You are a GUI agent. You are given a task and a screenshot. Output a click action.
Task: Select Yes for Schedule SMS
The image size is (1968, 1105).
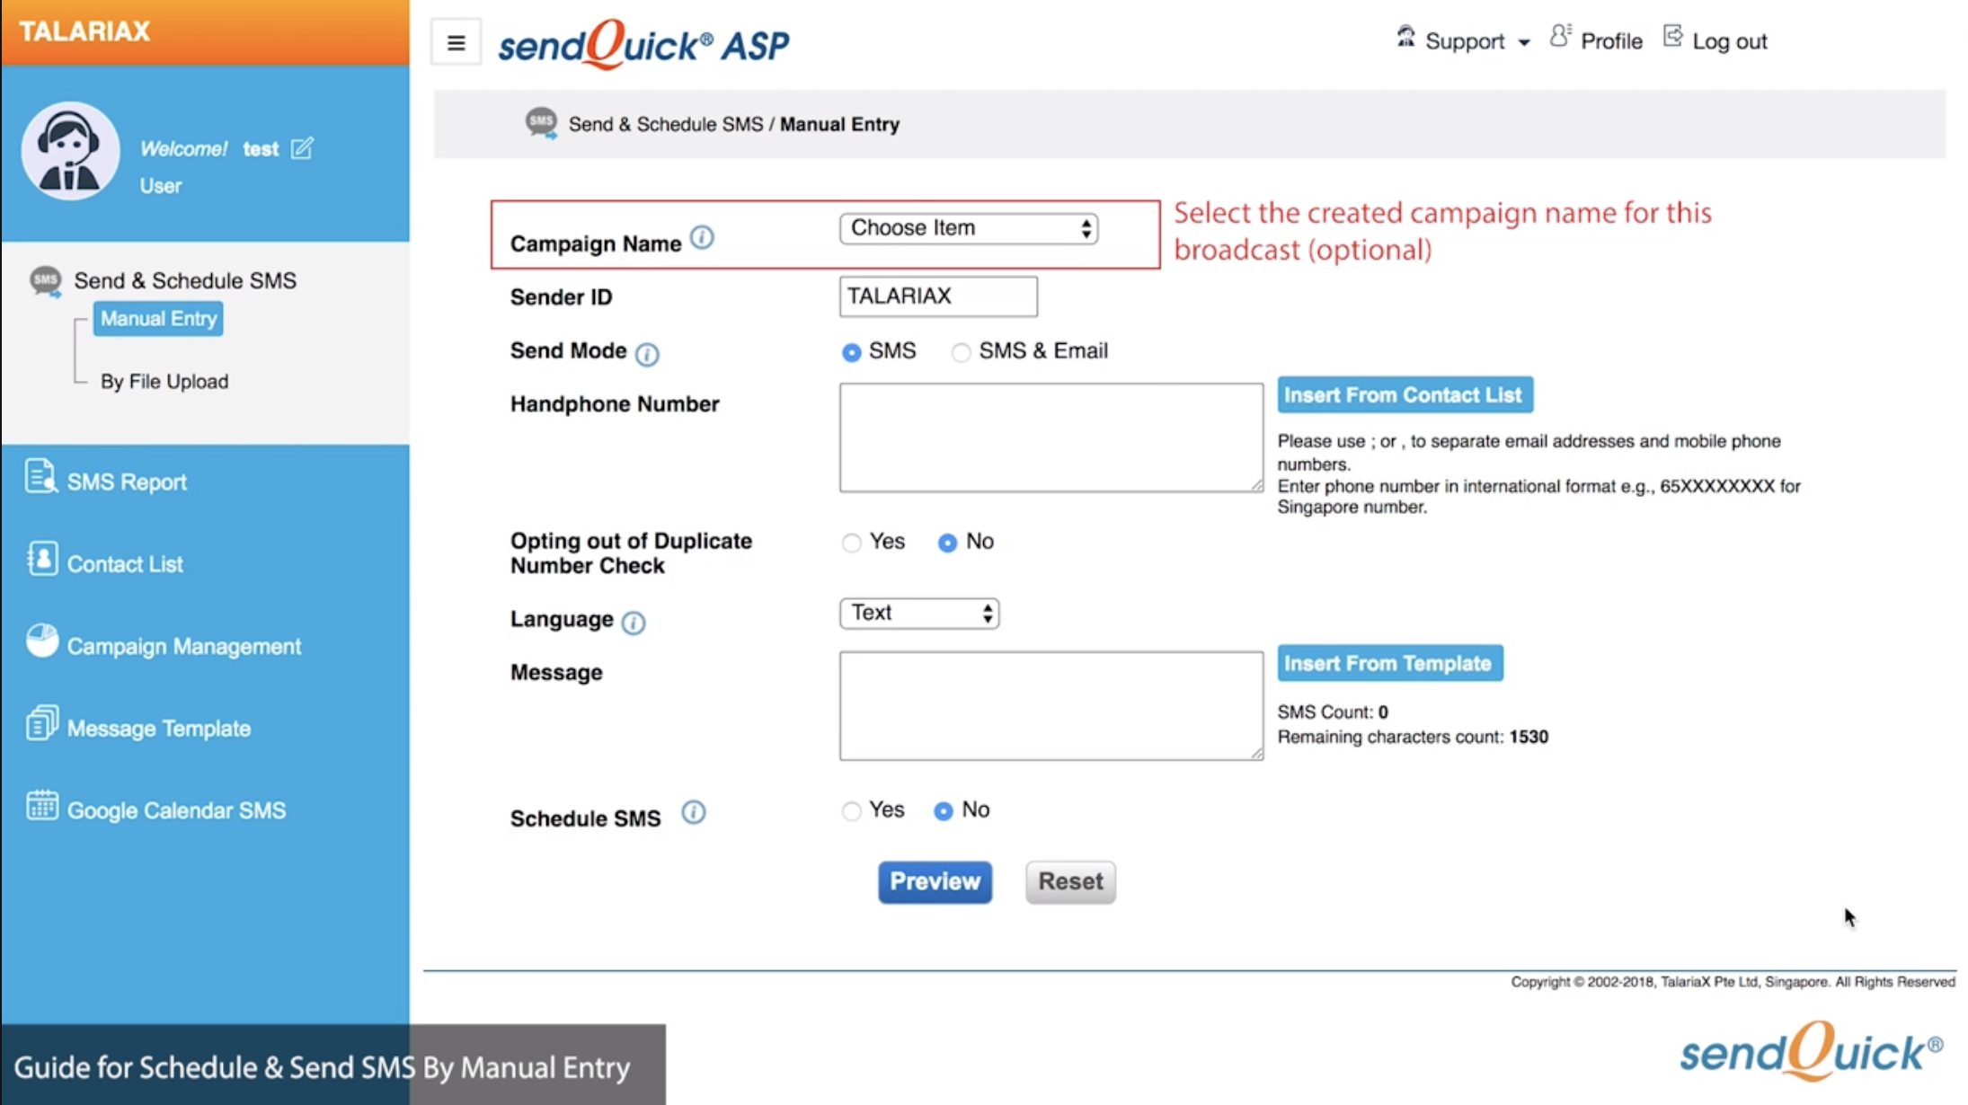pyautogui.click(x=851, y=811)
